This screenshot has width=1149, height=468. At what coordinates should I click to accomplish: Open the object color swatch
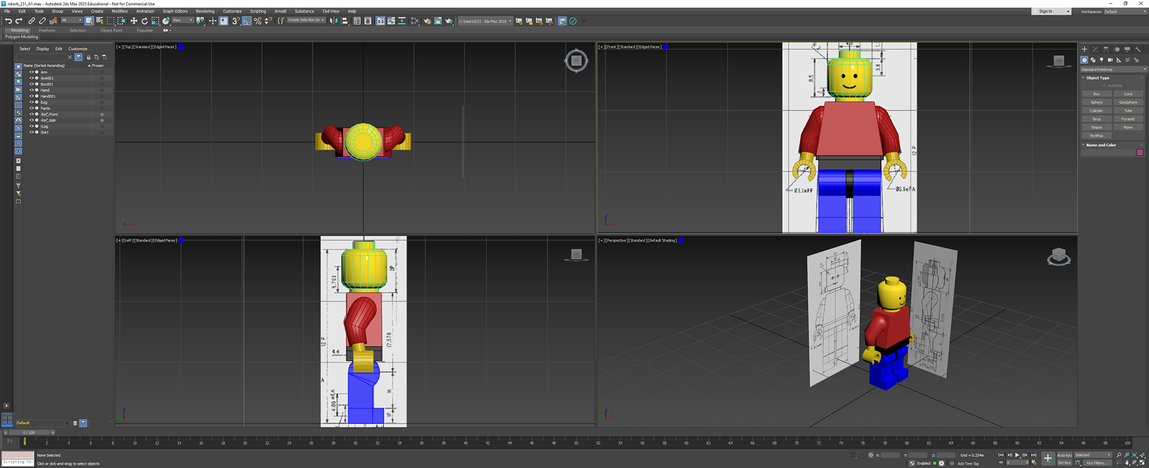(1139, 153)
